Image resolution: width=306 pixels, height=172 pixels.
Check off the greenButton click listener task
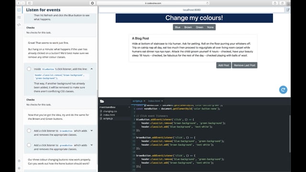click(29, 145)
